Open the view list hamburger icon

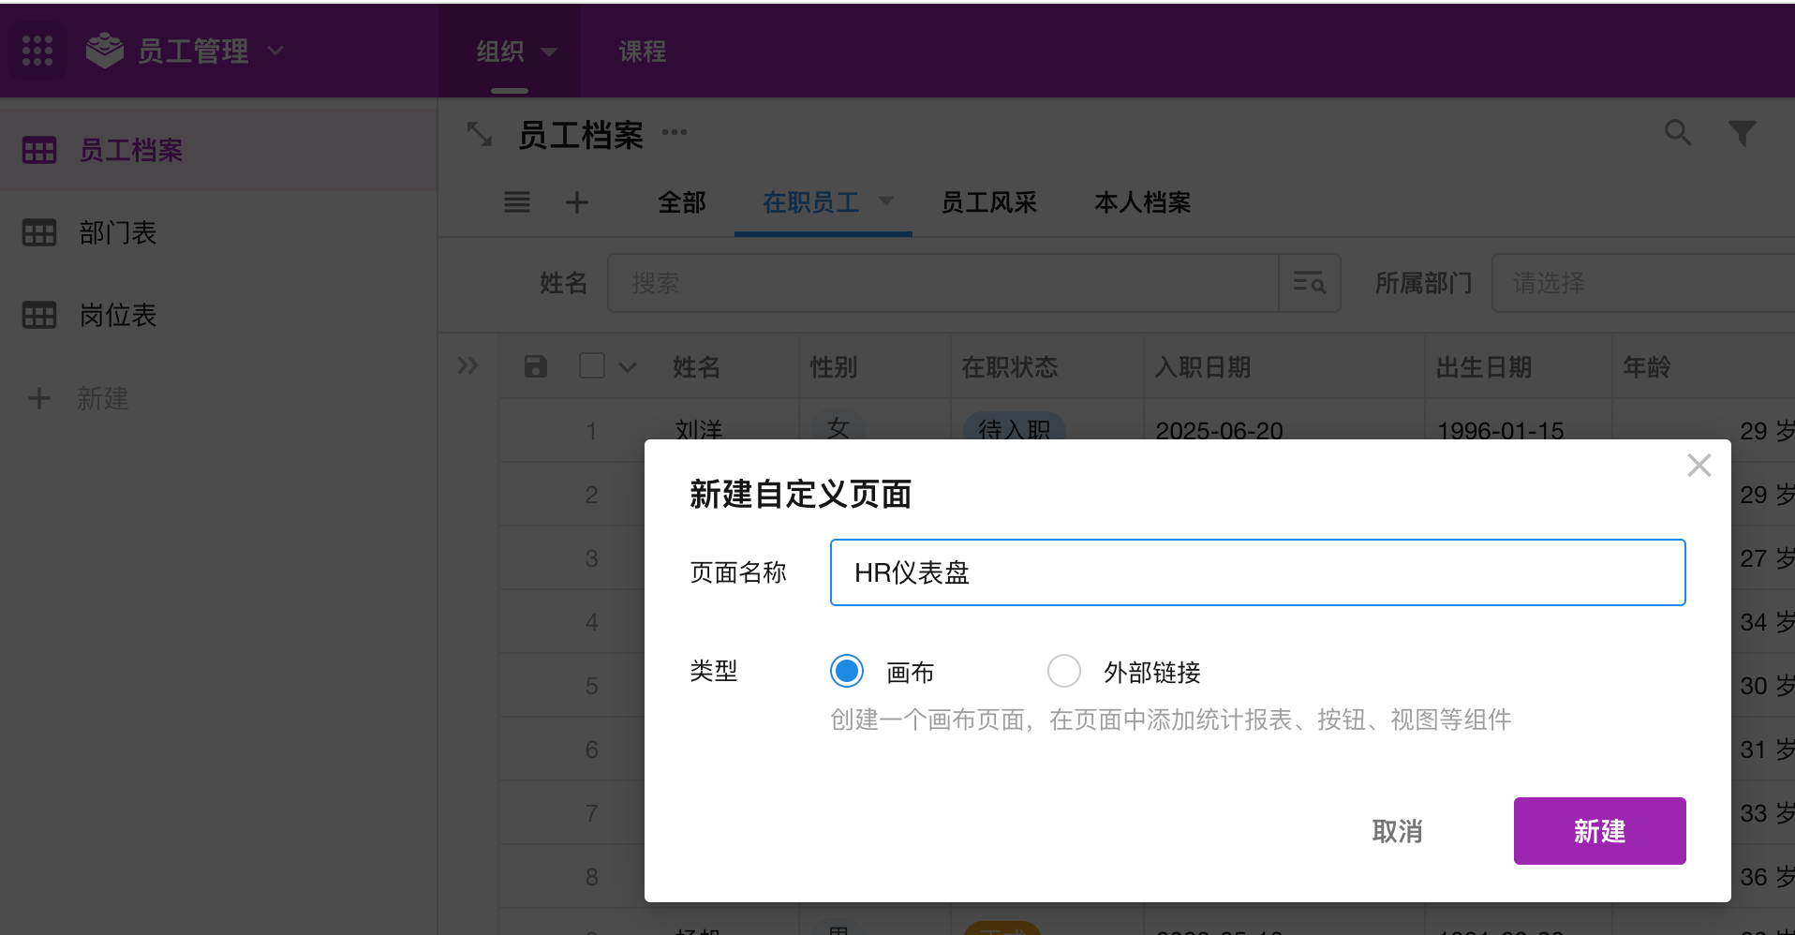click(517, 202)
